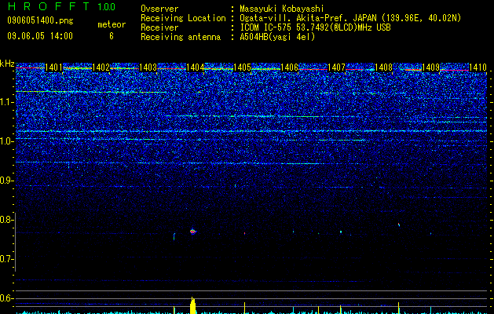Click the 09.06.05 14:00 date stamp
Screen dimensions: 494x314
point(40,36)
